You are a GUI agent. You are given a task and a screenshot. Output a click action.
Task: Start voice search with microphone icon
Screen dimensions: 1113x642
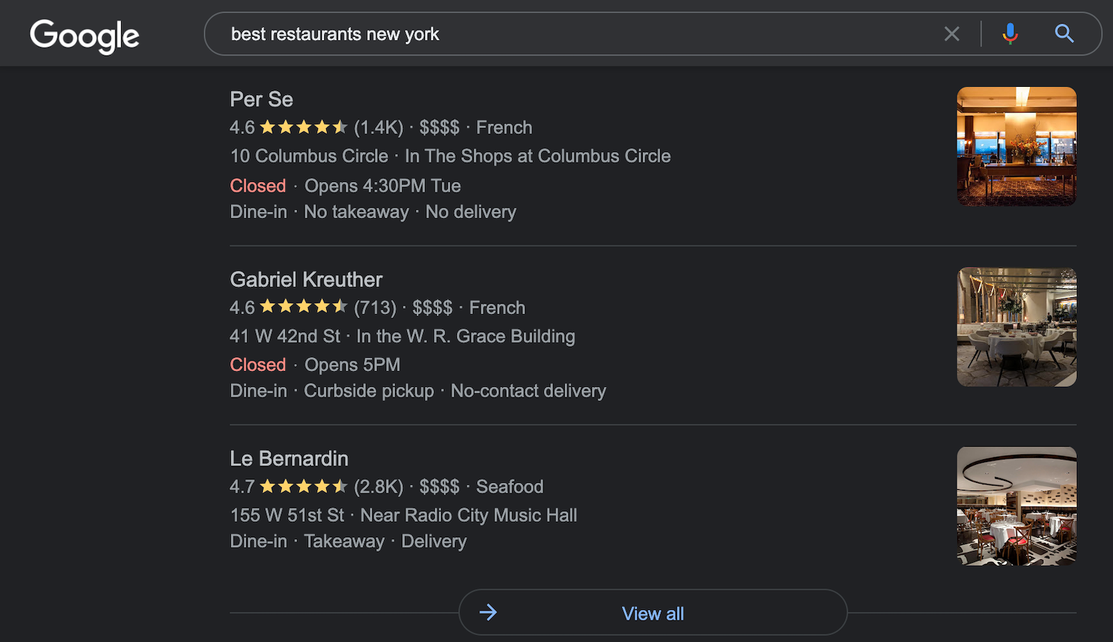[1010, 33]
